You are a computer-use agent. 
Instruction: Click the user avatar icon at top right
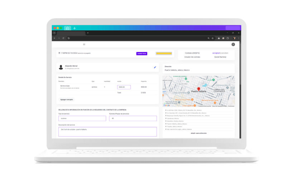233,44
